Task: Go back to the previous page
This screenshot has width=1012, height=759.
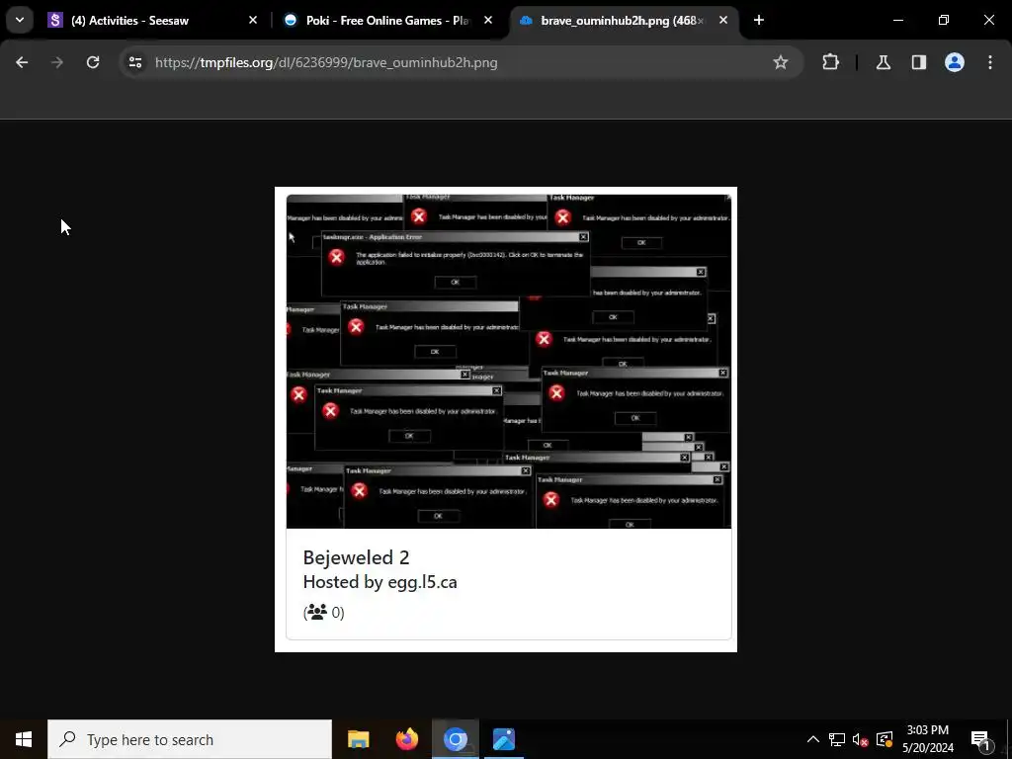Action: (22, 62)
